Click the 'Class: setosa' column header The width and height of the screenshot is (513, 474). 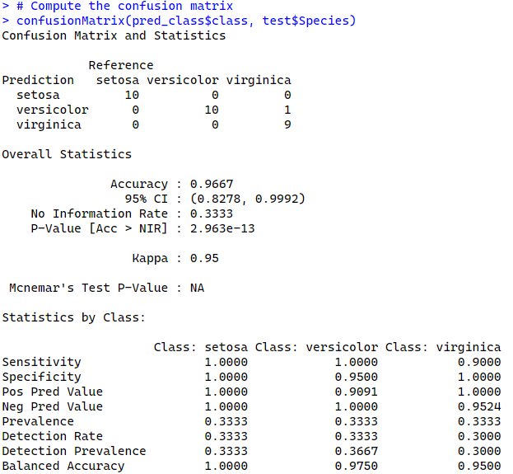201,347
